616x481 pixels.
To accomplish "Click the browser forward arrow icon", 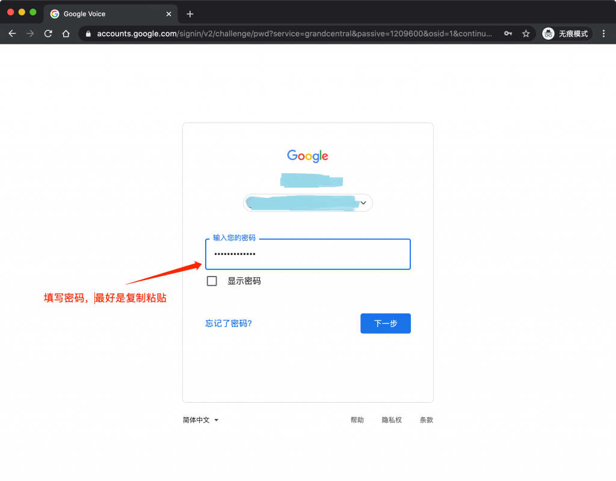I will [29, 34].
